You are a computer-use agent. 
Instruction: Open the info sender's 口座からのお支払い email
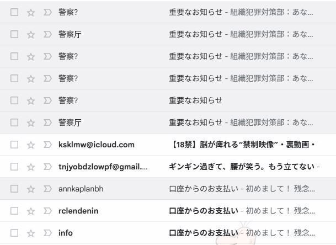tap(243, 233)
